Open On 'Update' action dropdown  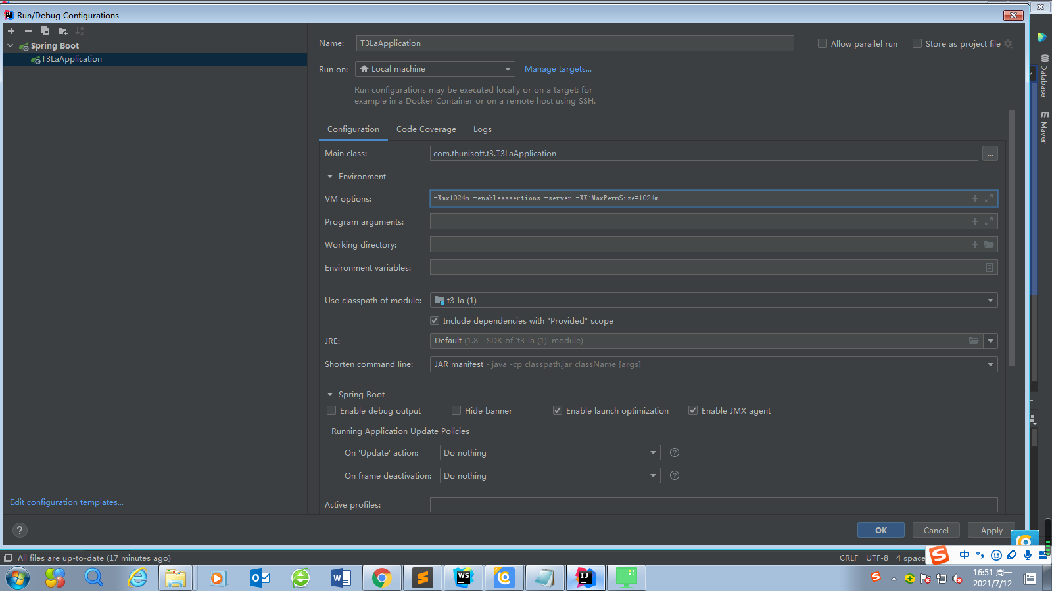pyautogui.click(x=550, y=452)
